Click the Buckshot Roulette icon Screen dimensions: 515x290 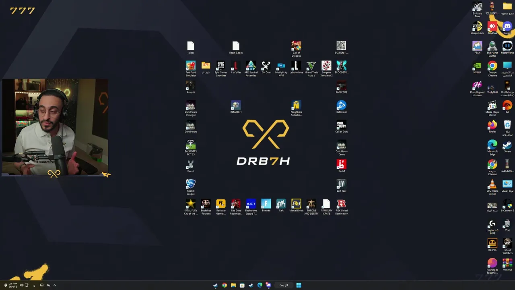tap(206, 207)
